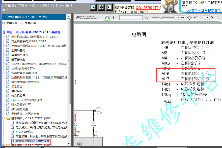
Task: Click the document icon next to 多功能方向盘
Action: pos(8,109)
